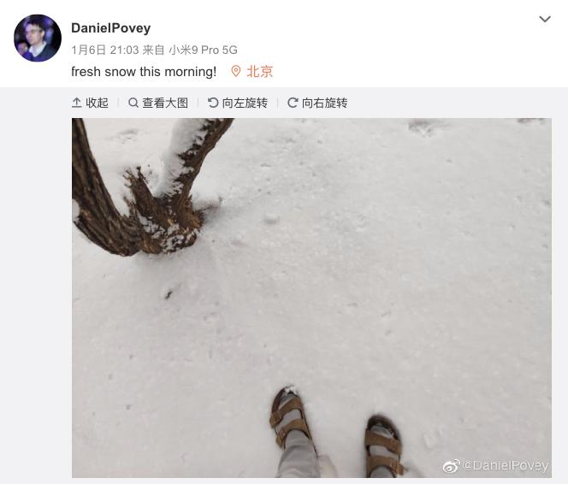Rotate image right with 向右旋转
The width and height of the screenshot is (568, 484).
pos(324,103)
